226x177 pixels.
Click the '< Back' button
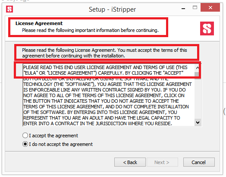[130, 162]
